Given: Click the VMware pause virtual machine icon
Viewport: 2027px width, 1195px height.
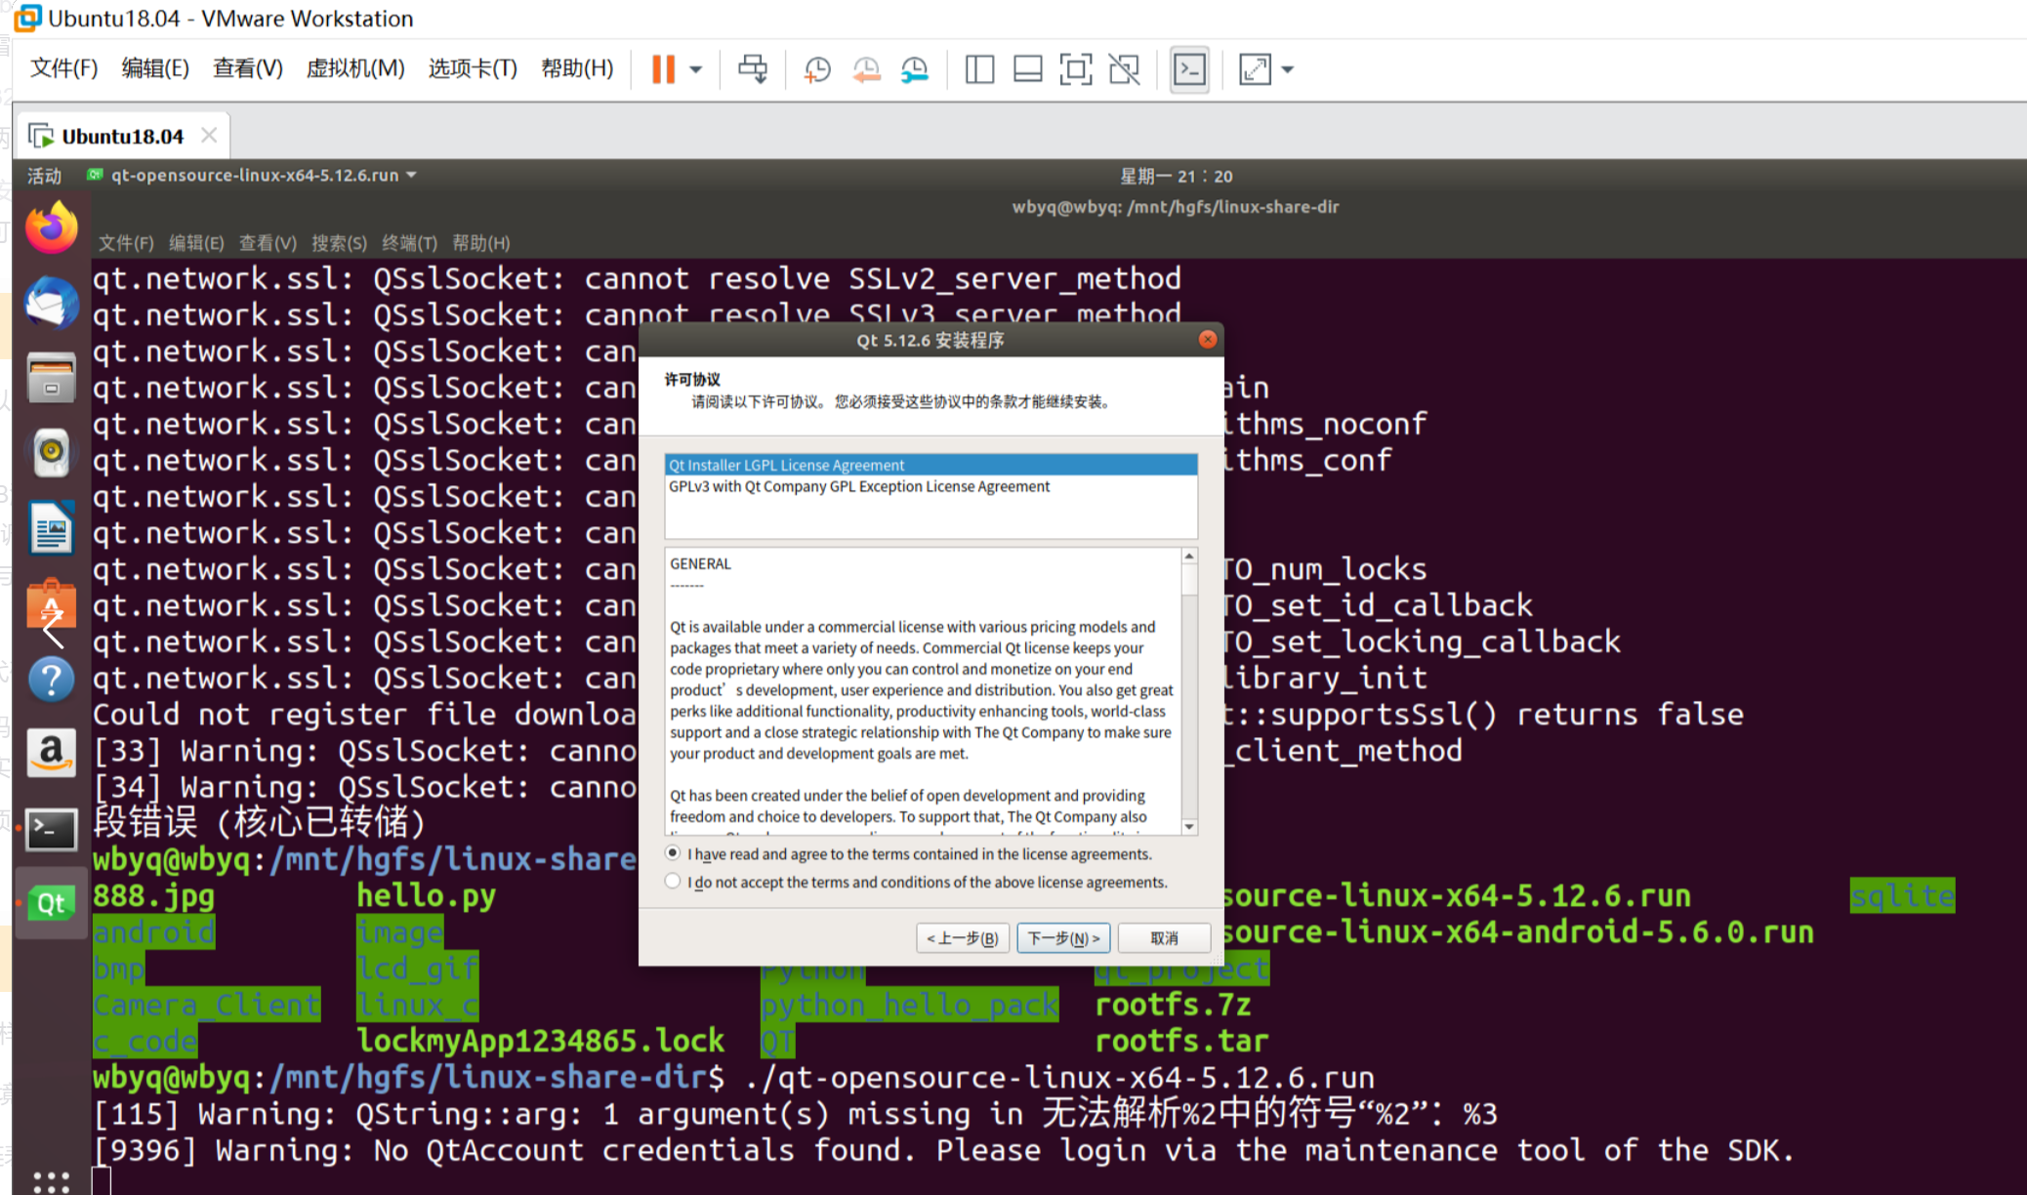Looking at the screenshot, I should (x=663, y=69).
